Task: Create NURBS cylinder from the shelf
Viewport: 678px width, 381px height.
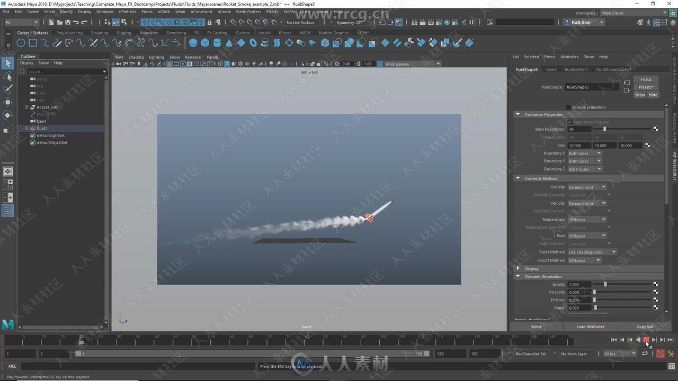Action: [217, 43]
